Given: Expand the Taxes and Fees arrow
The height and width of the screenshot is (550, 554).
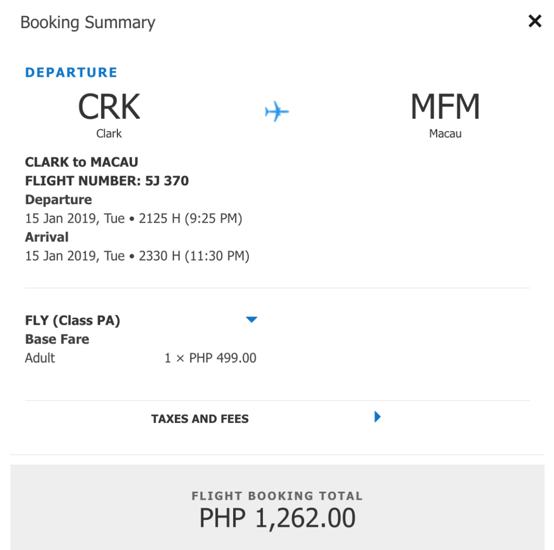Looking at the screenshot, I should [377, 417].
